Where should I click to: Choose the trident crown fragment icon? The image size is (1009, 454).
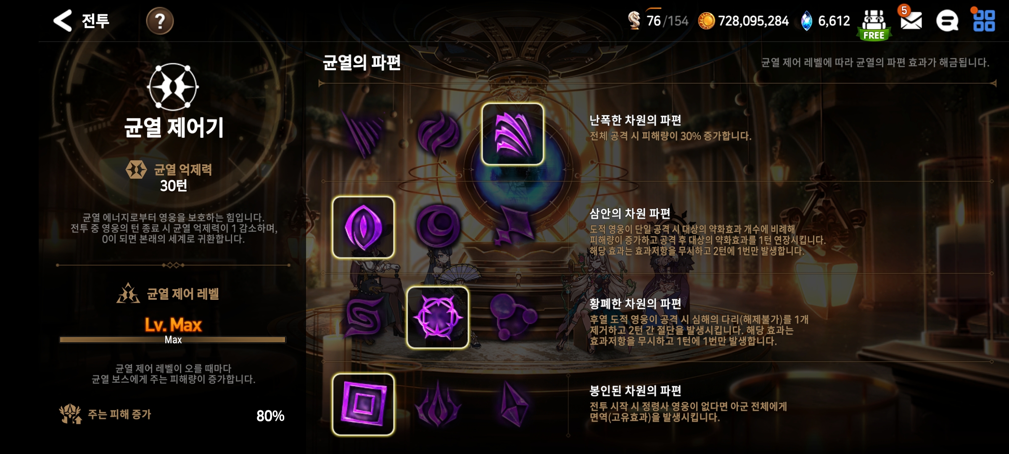[438, 404]
